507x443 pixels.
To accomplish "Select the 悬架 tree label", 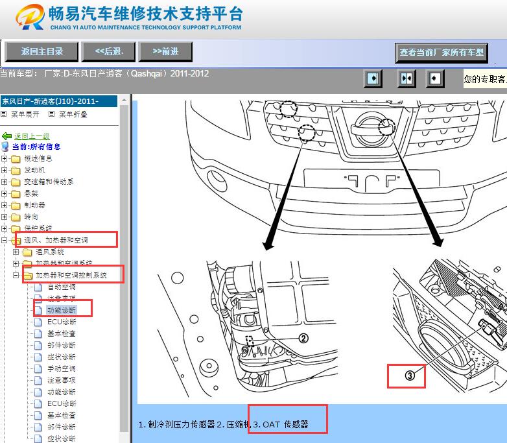I will pos(31,193).
